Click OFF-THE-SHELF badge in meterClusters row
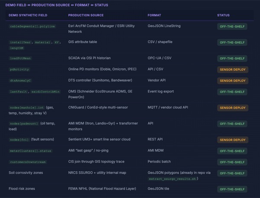The height and width of the screenshot is (198, 260). 232,151
